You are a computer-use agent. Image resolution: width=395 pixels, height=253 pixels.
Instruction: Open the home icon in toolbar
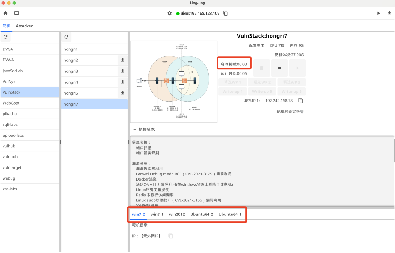[x=5, y=13]
